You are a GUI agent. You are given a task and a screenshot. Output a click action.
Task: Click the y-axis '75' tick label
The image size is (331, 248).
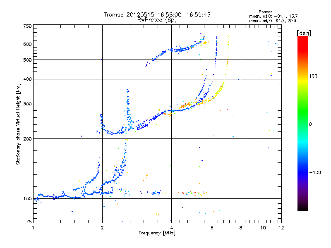(29, 222)
